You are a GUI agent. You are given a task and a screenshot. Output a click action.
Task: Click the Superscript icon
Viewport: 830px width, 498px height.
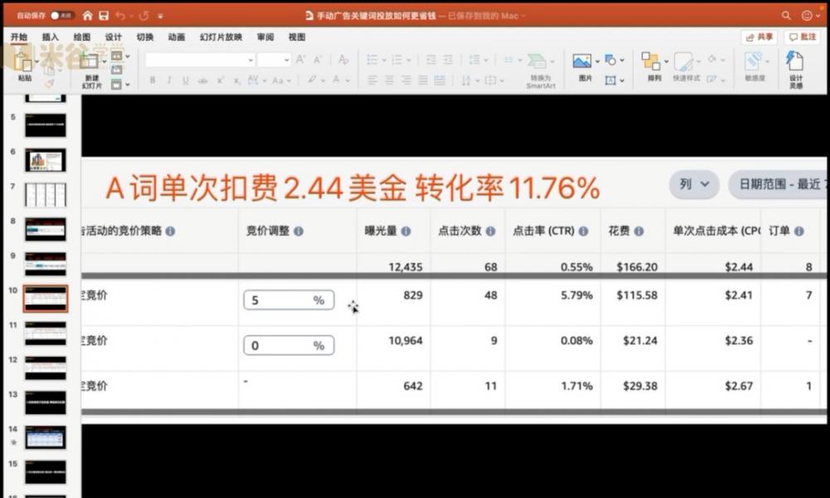220,80
